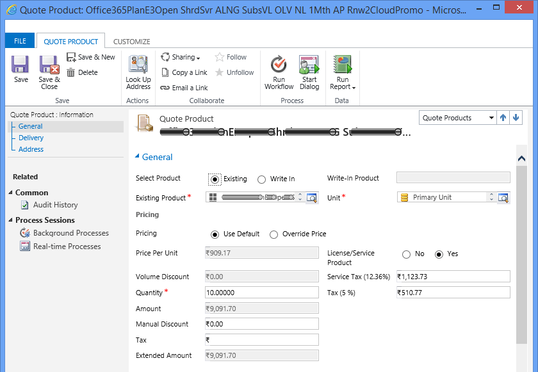Click the Unit field showing Primary Unit
This screenshot has height=372, width=538.
(x=447, y=197)
